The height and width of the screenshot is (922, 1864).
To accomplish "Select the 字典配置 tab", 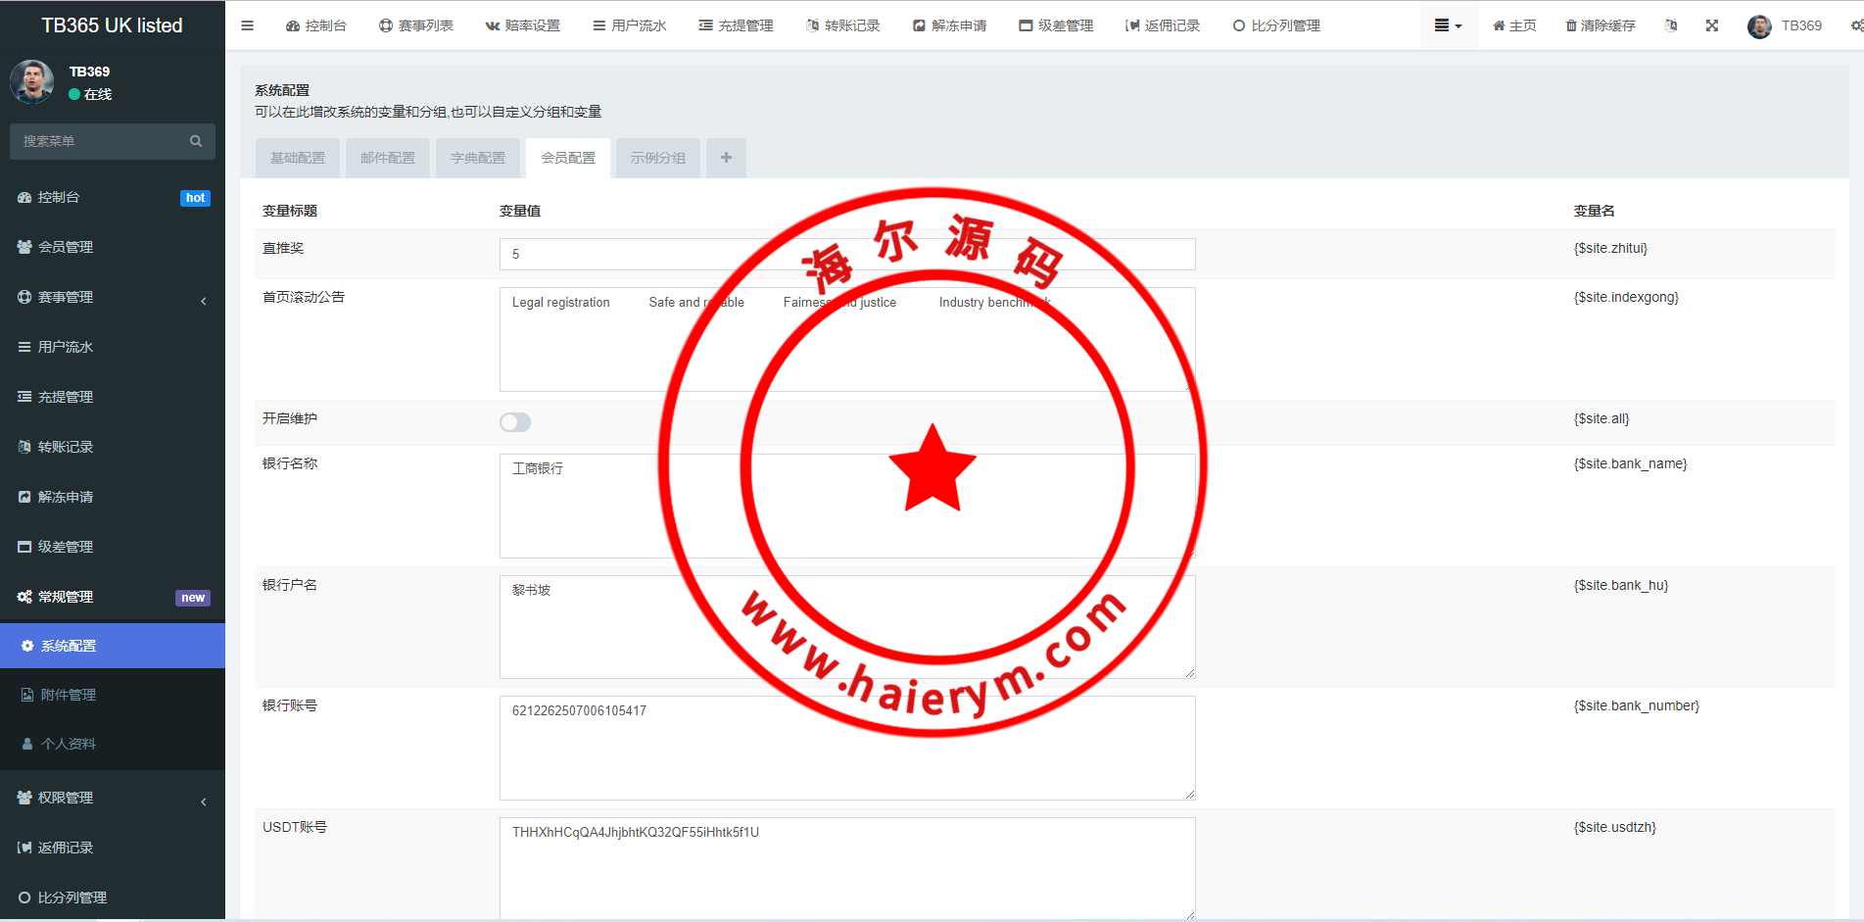I will (478, 158).
